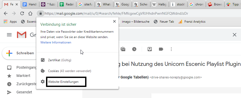Switch to the Wikipedia Halbg tab
The width and height of the screenshot is (241, 98).
pyautogui.click(x=159, y=4)
